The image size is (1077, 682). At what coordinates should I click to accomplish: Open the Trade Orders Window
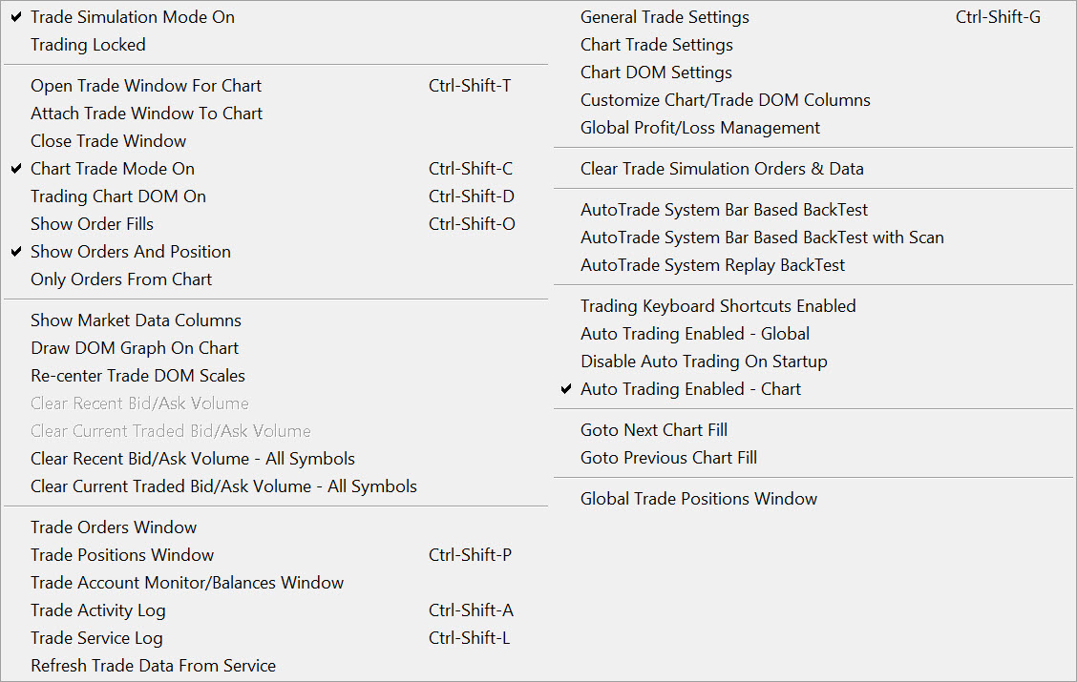pyautogui.click(x=113, y=527)
